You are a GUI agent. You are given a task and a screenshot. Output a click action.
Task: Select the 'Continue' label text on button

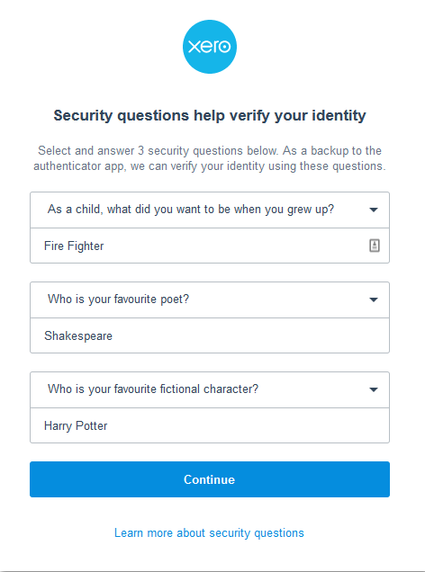[x=209, y=479]
